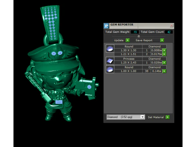Select the 1.00 X 1.00 Round gem icon
This screenshot has height=147, width=196.
click(x=110, y=69)
